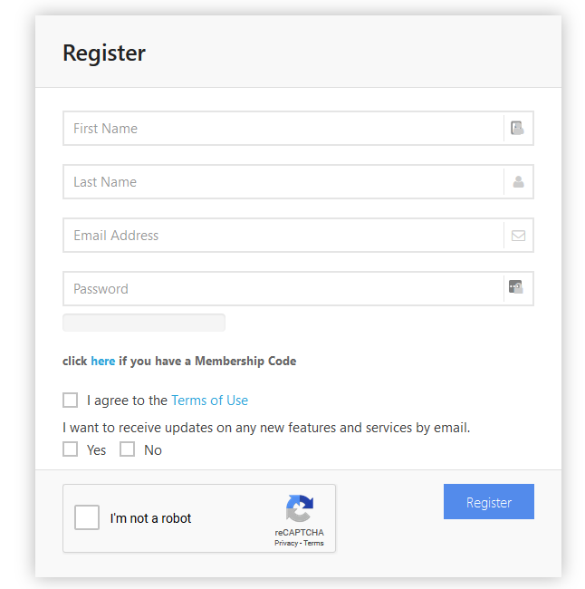Viewport: 585px width, 589px height.
Task: Click the password strength meter bar
Action: [x=144, y=323]
